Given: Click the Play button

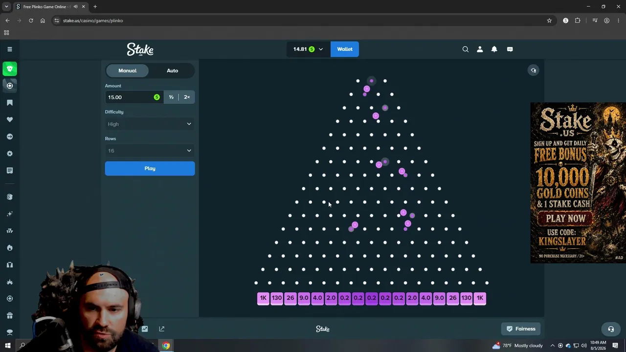Looking at the screenshot, I should pos(150,169).
